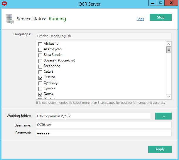Click the Working folder path field
This screenshot has height=160, width=179.
click(93, 116)
